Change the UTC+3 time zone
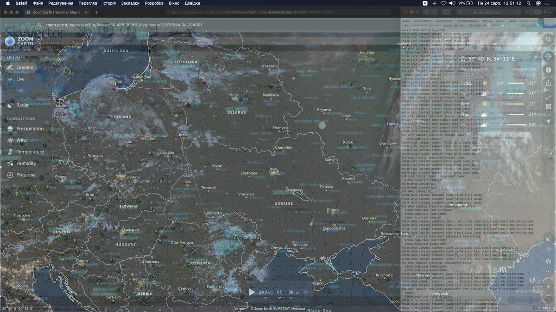 click(x=467, y=75)
